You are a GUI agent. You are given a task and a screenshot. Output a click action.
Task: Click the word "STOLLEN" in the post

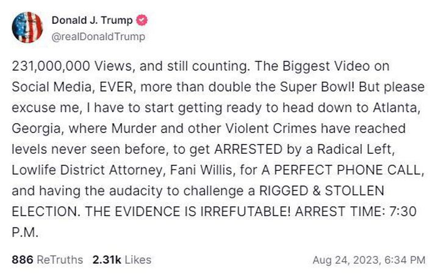click(354, 191)
